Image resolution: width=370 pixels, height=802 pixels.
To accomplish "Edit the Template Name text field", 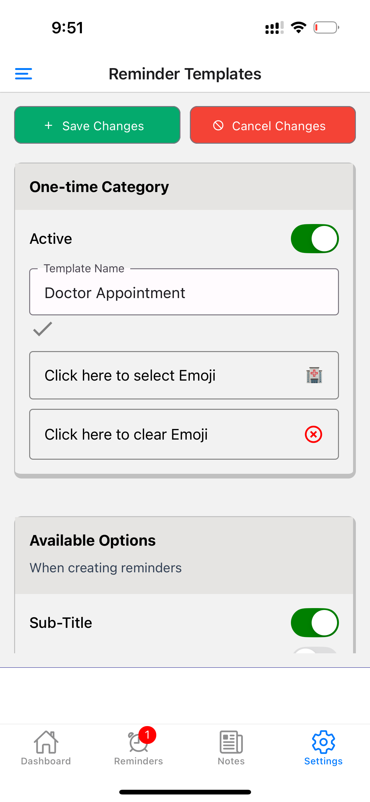I will 184,292.
